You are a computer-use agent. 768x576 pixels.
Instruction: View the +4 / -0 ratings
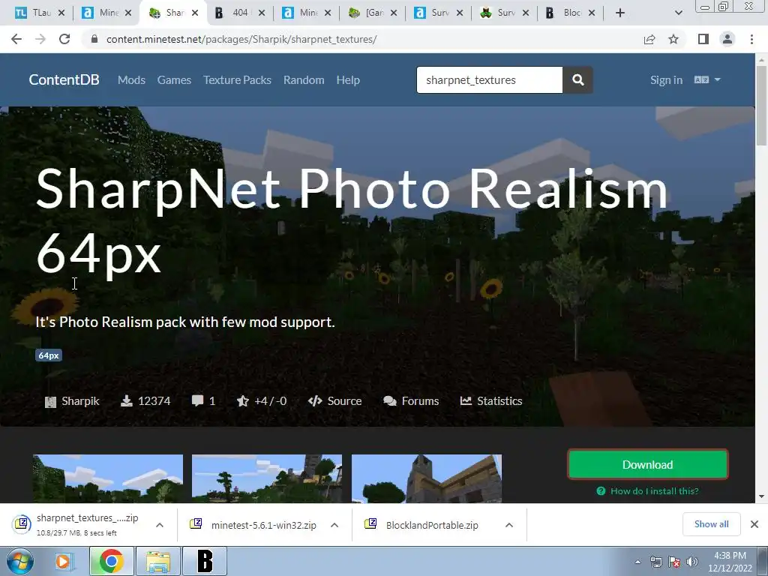point(262,401)
